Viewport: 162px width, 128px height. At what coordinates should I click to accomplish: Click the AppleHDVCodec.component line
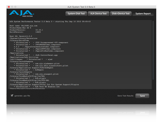[x=37, y=49]
